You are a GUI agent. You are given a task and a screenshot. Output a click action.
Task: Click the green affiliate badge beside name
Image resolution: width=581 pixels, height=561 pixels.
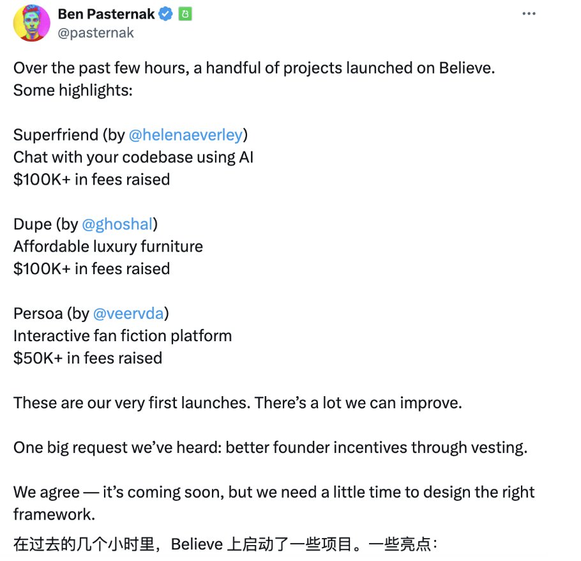185,14
